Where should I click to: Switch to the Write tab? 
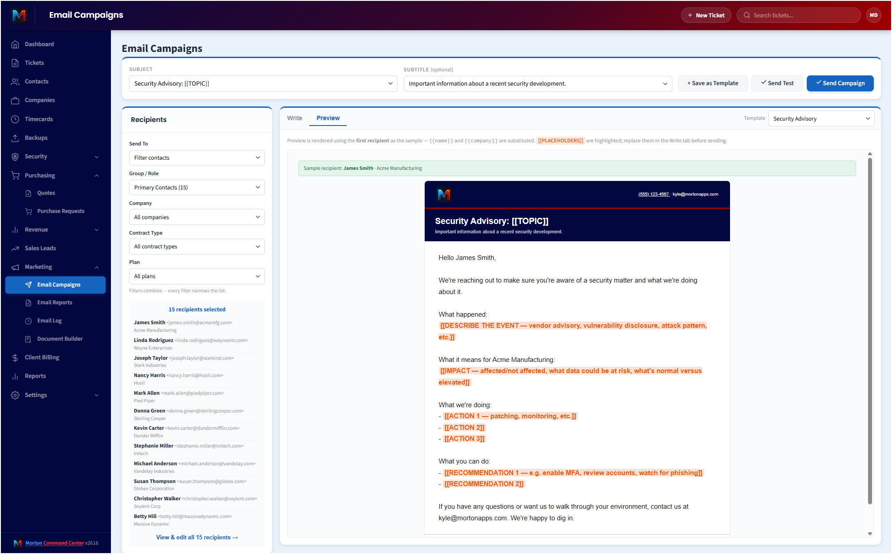[294, 118]
